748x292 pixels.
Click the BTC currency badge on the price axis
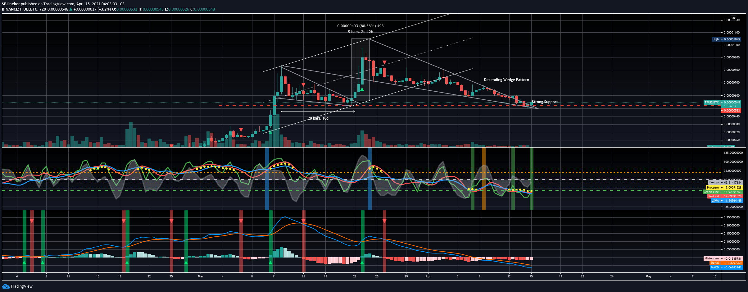[x=733, y=18]
